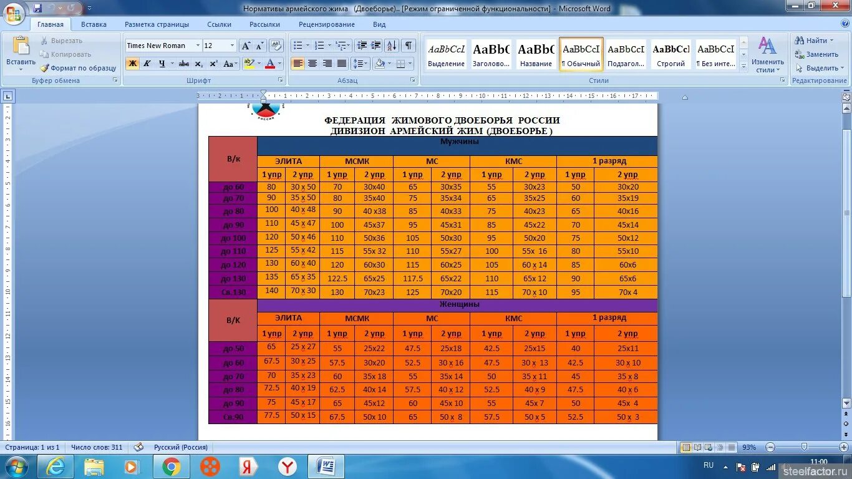Open the Вид ribbon tab
852x479 pixels.
coord(379,24)
